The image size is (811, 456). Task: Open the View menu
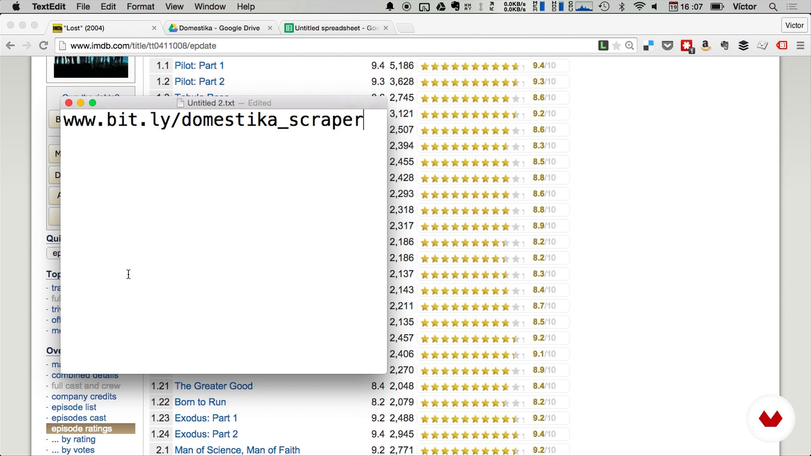(x=174, y=6)
